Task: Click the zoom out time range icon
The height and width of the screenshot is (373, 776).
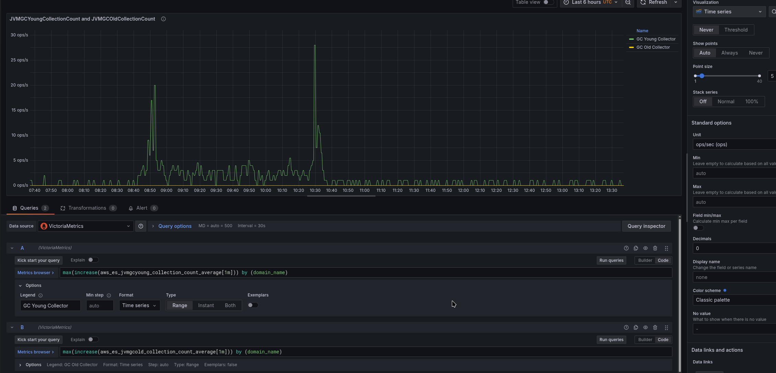Action: (628, 3)
